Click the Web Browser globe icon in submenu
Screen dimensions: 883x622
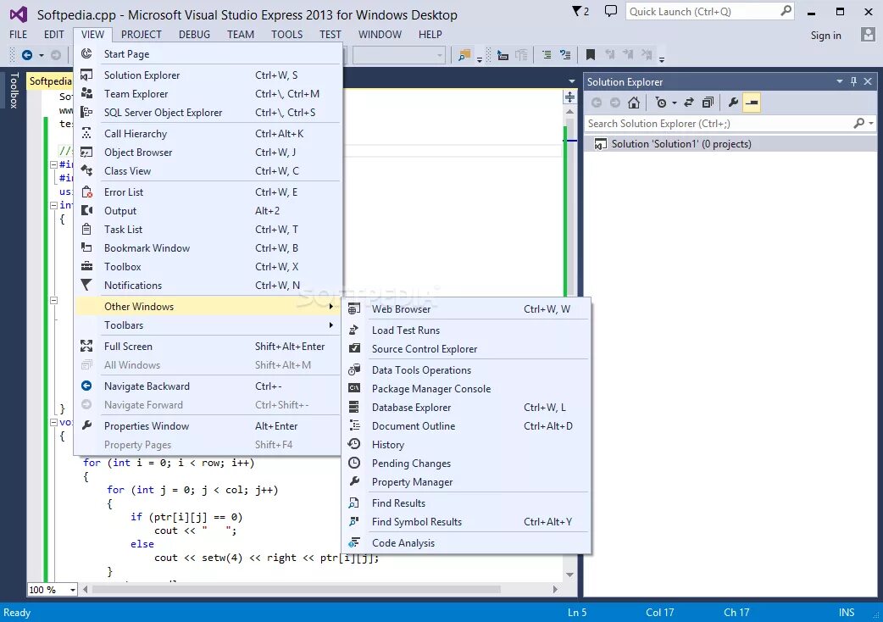(354, 309)
